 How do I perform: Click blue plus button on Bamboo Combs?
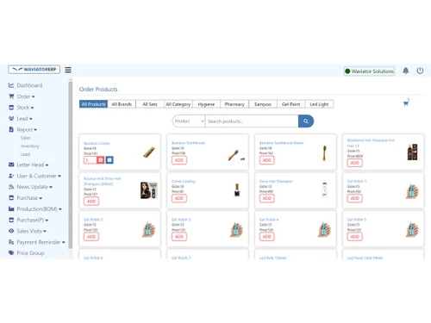pyautogui.click(x=109, y=160)
